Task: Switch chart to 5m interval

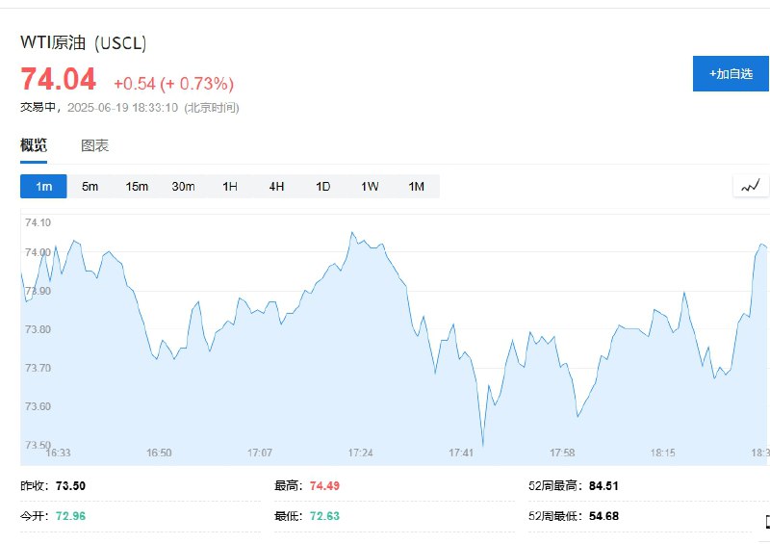Action: point(90,186)
